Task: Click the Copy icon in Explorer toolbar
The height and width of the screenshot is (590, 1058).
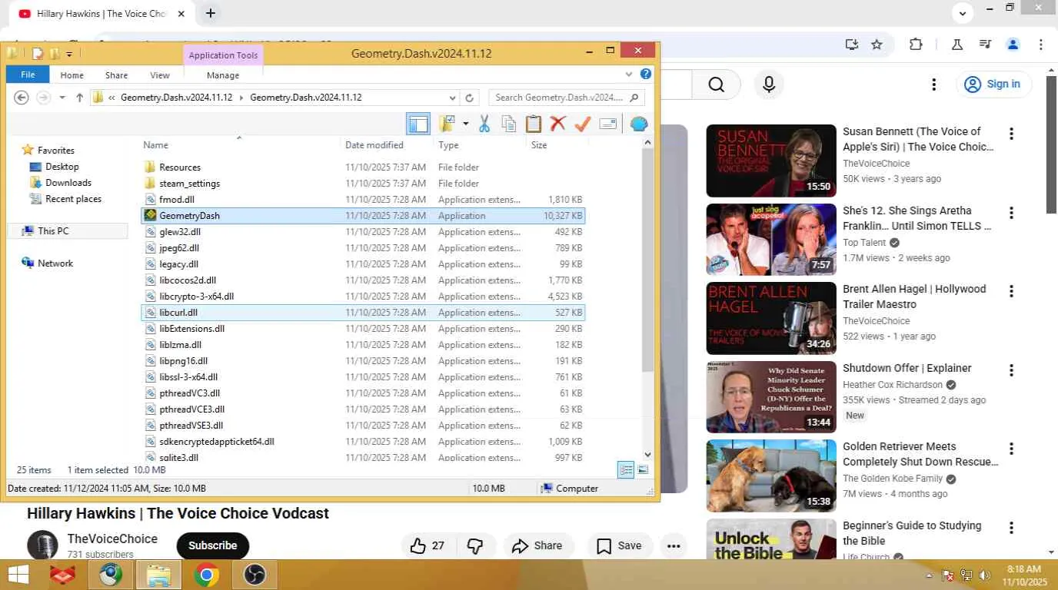Action: pos(508,124)
